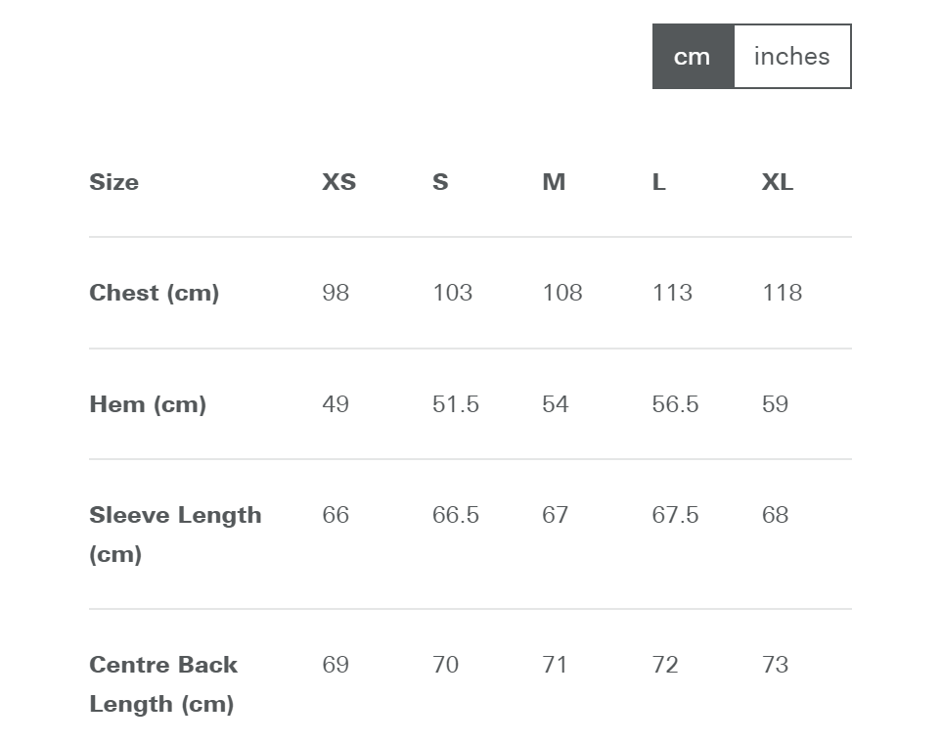Switch units to inches

coord(791,57)
